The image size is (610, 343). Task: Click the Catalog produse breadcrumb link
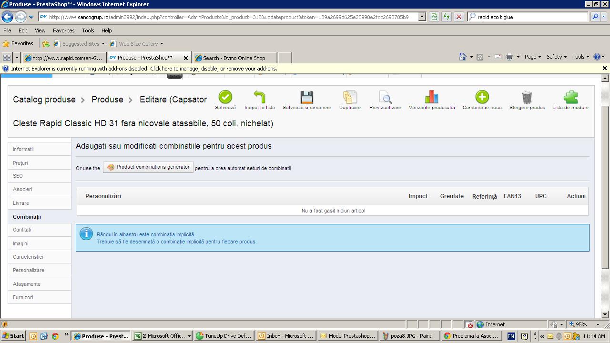tap(44, 100)
